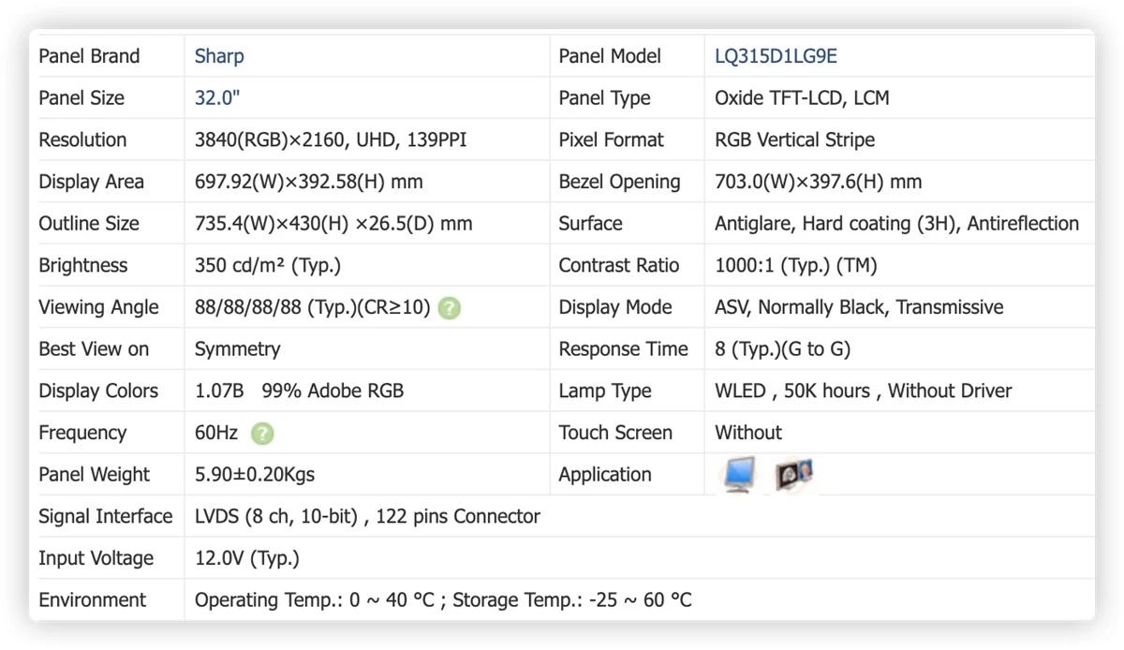Click the Response Time label cell
The width and height of the screenshot is (1124, 650).
[x=628, y=349]
